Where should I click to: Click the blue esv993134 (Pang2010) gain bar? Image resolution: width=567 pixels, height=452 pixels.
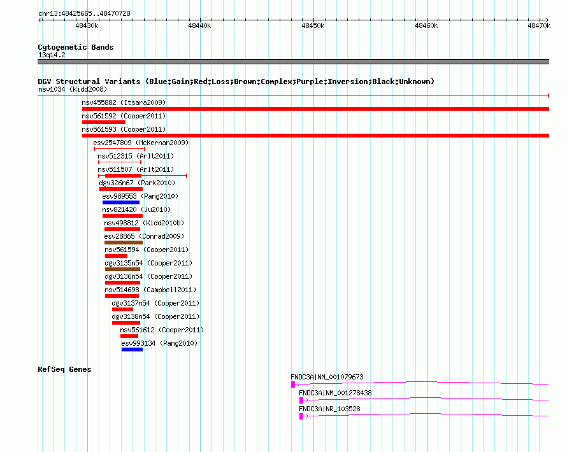pyautogui.click(x=132, y=350)
